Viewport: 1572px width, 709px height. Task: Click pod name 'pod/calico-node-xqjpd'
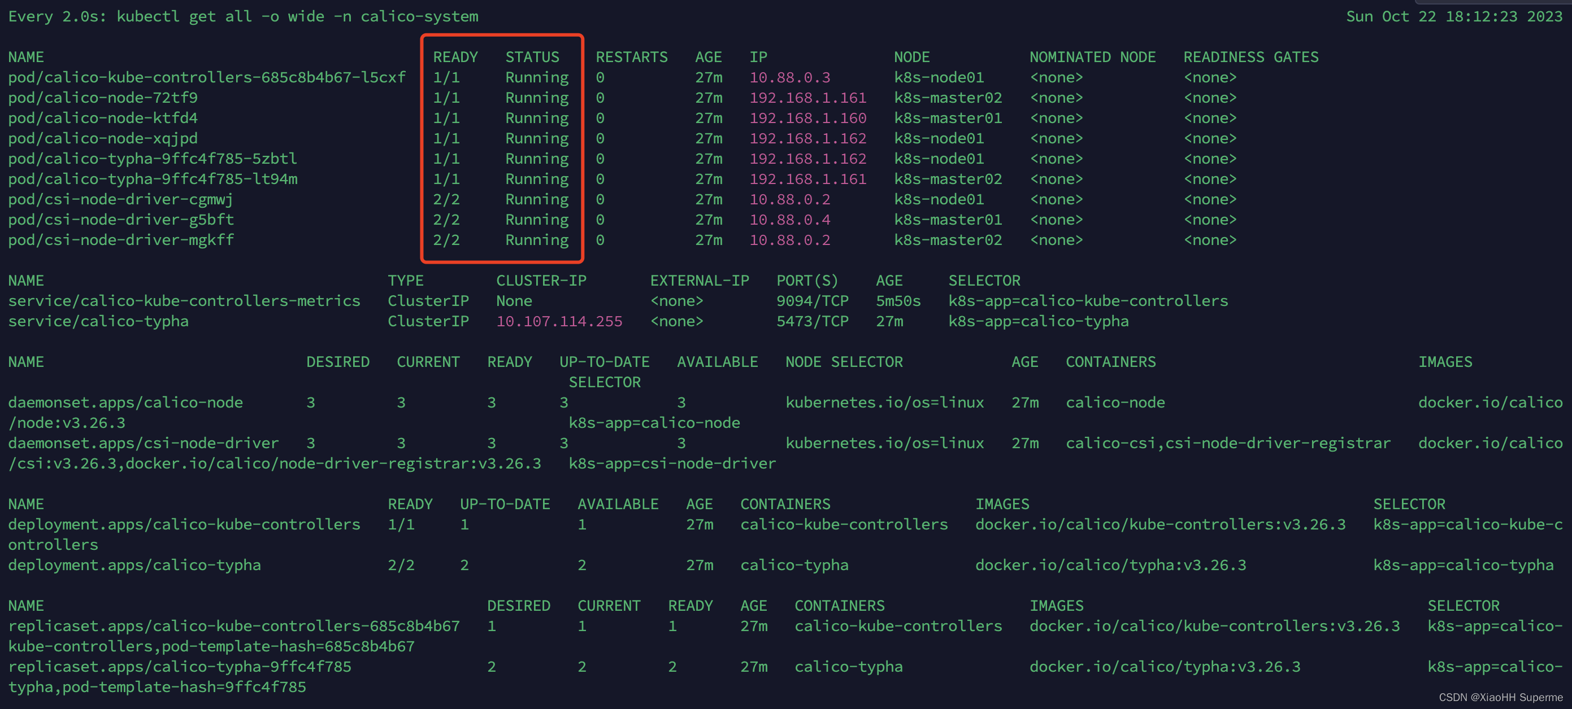pos(103,138)
